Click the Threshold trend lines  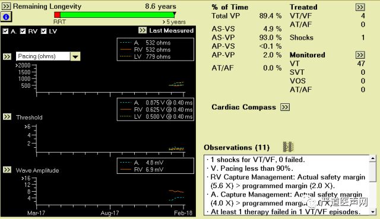point(176,149)
